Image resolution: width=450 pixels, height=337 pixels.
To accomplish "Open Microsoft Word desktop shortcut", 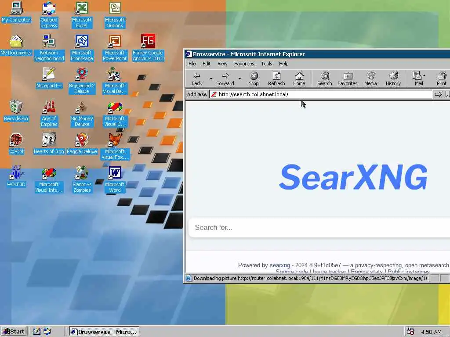I will [x=115, y=179].
